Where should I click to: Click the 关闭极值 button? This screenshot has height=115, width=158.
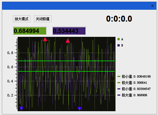pyautogui.click(x=43, y=19)
